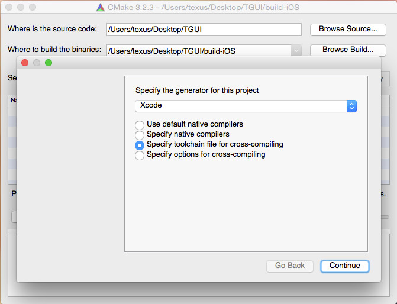The height and width of the screenshot is (304, 397).
Task: Click the Specify the generator label
Action: 197,90
